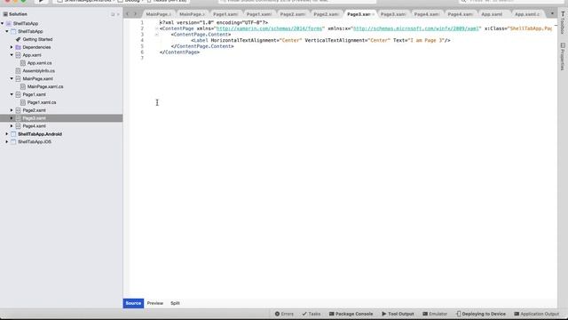Image resolution: width=568 pixels, height=320 pixels.
Task: Expand the Page4.xaml tree node
Action: pyautogui.click(x=12, y=126)
